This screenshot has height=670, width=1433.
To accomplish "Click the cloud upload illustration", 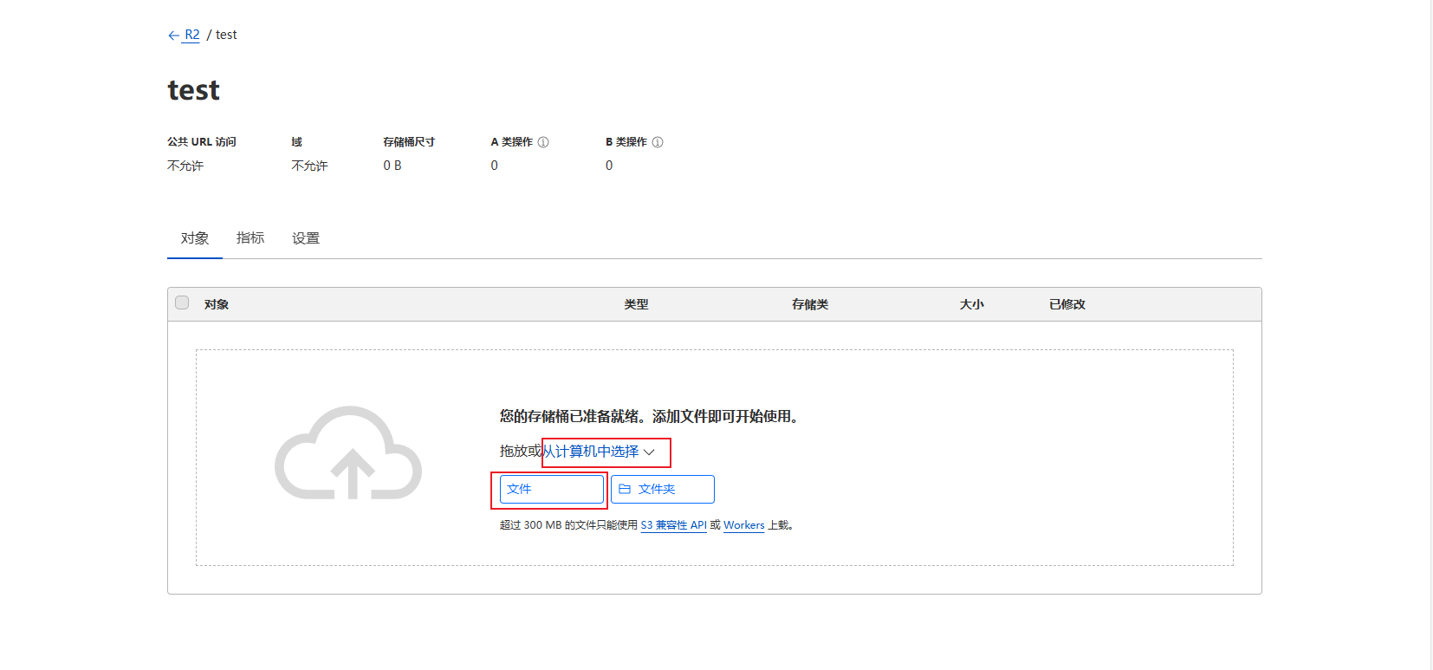I will tap(348, 452).
